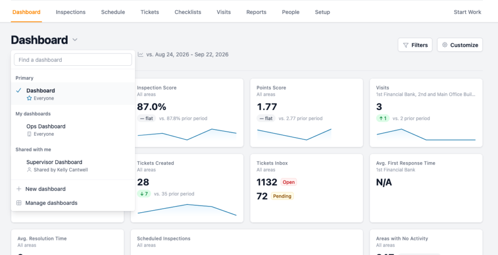Click the Inspection Score trend chart
The height and width of the screenshot is (255, 498).
187,134
